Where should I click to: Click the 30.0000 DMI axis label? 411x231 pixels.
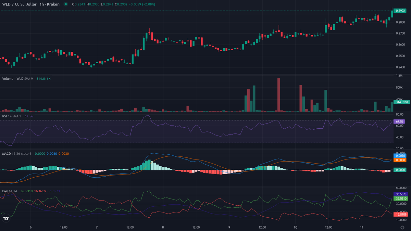pyautogui.click(x=401, y=204)
